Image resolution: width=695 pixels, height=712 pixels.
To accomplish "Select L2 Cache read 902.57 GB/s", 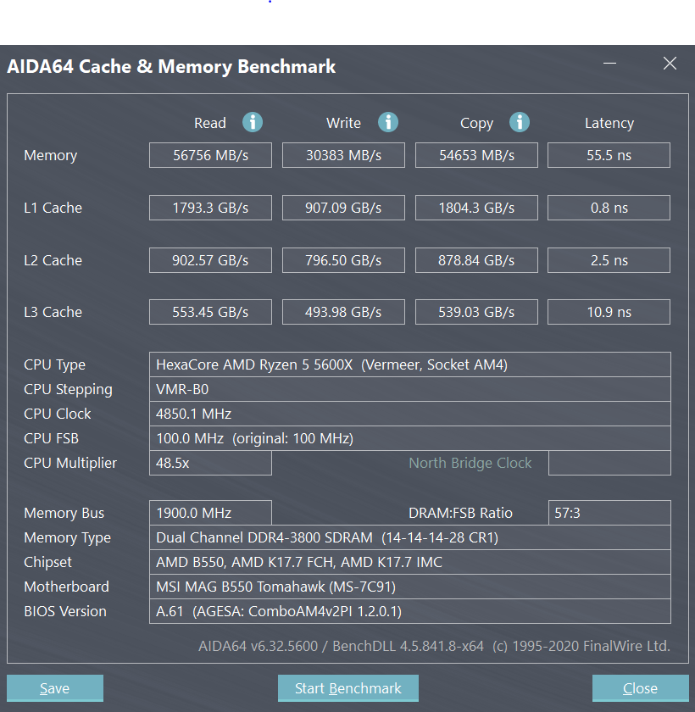I will pos(211,260).
